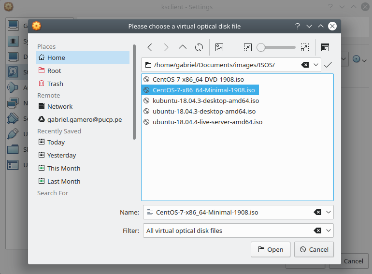Image resolution: width=372 pixels, height=274 pixels.
Task: Expand the Name field dropdown
Action: (329, 212)
